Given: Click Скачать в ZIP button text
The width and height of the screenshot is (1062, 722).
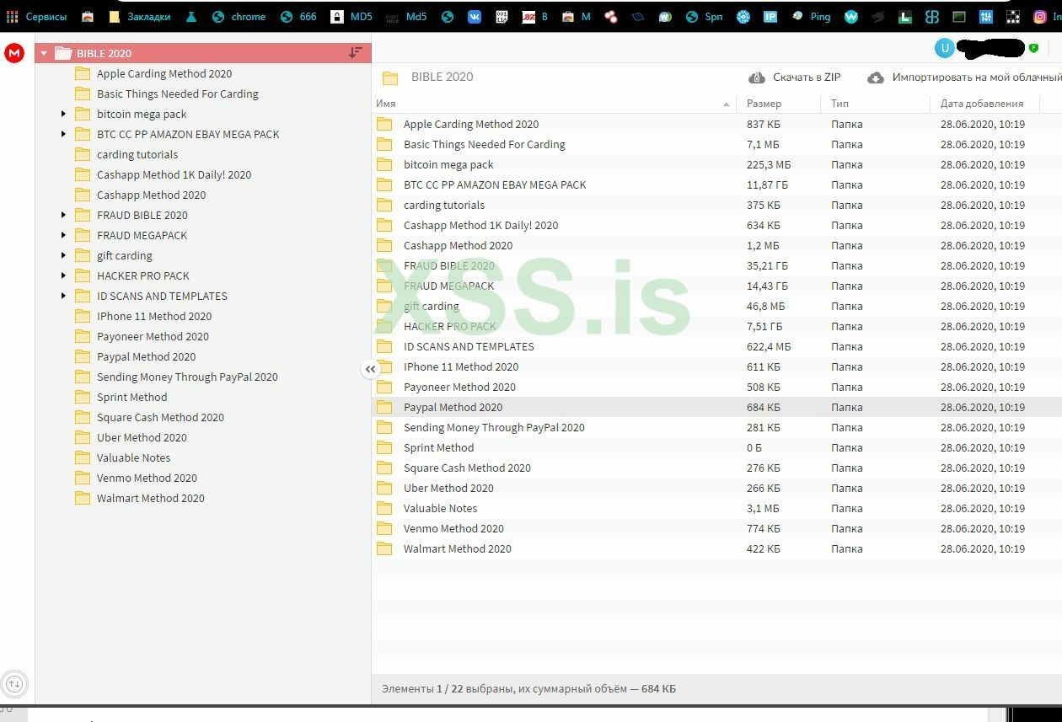Looking at the screenshot, I should point(807,78).
